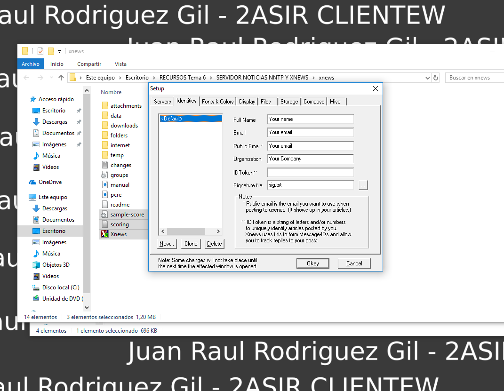
Task: Select the internet folder
Action: pos(120,145)
